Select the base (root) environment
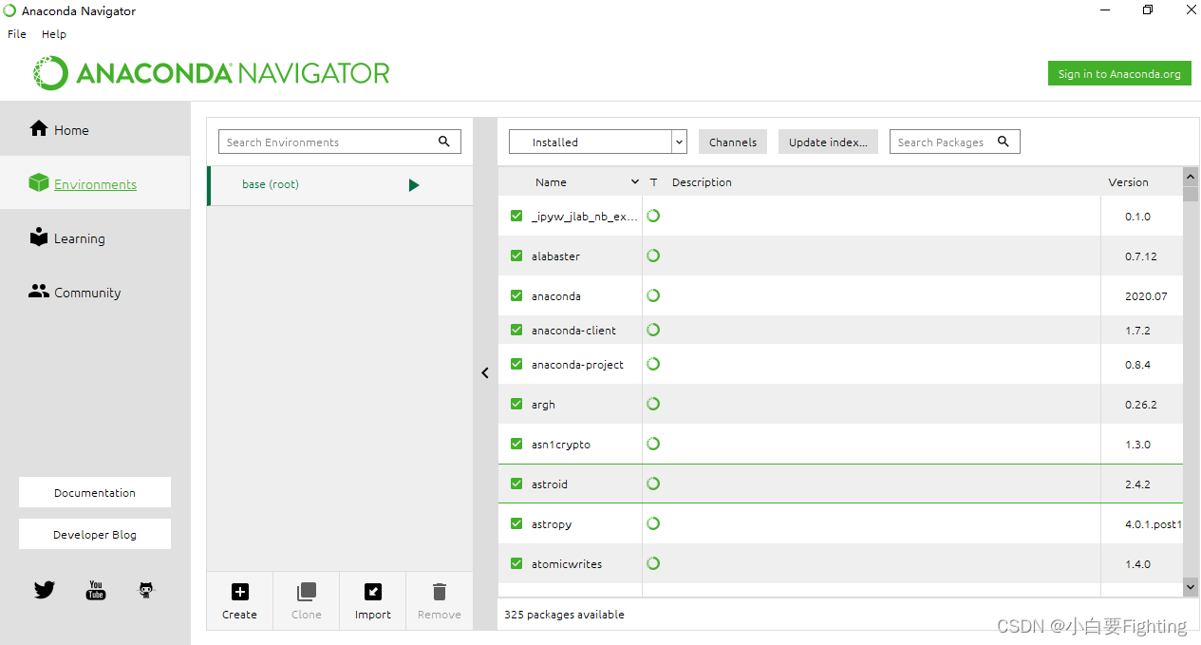This screenshot has width=1201, height=645. tap(340, 185)
